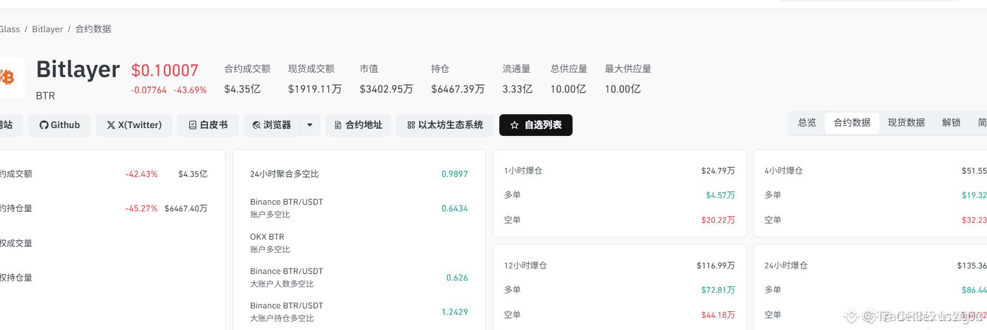Click the 1小时 多单 $4.57万 value
Image resolution: width=987 pixels, height=330 pixels.
[720, 195]
